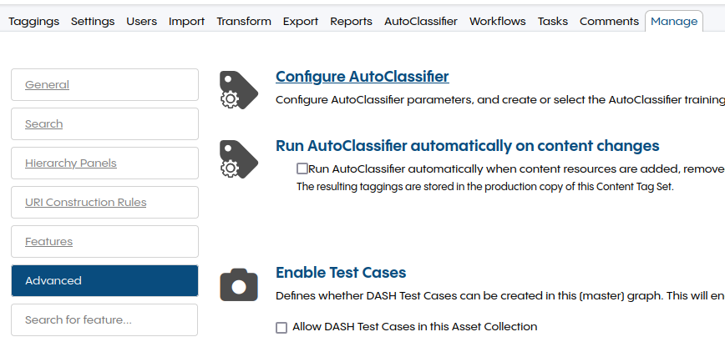
Task: Open the Transform tab
Action: (x=243, y=21)
